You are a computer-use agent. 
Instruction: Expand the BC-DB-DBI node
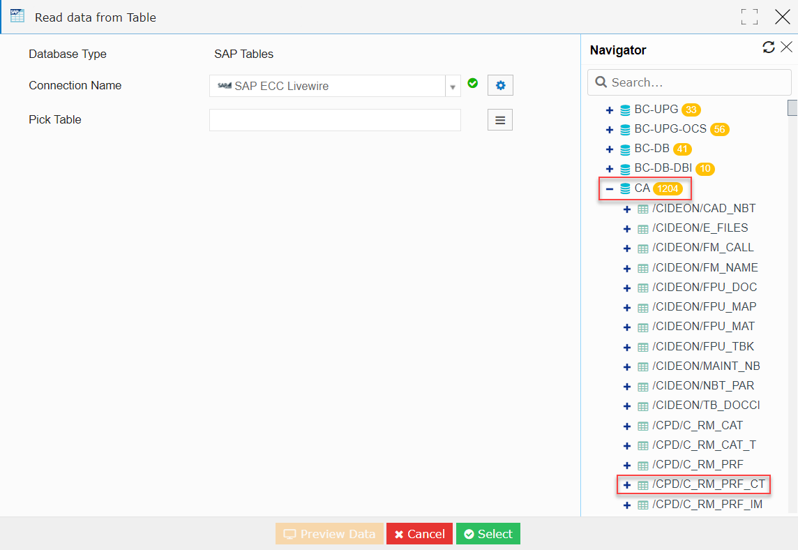click(x=609, y=169)
